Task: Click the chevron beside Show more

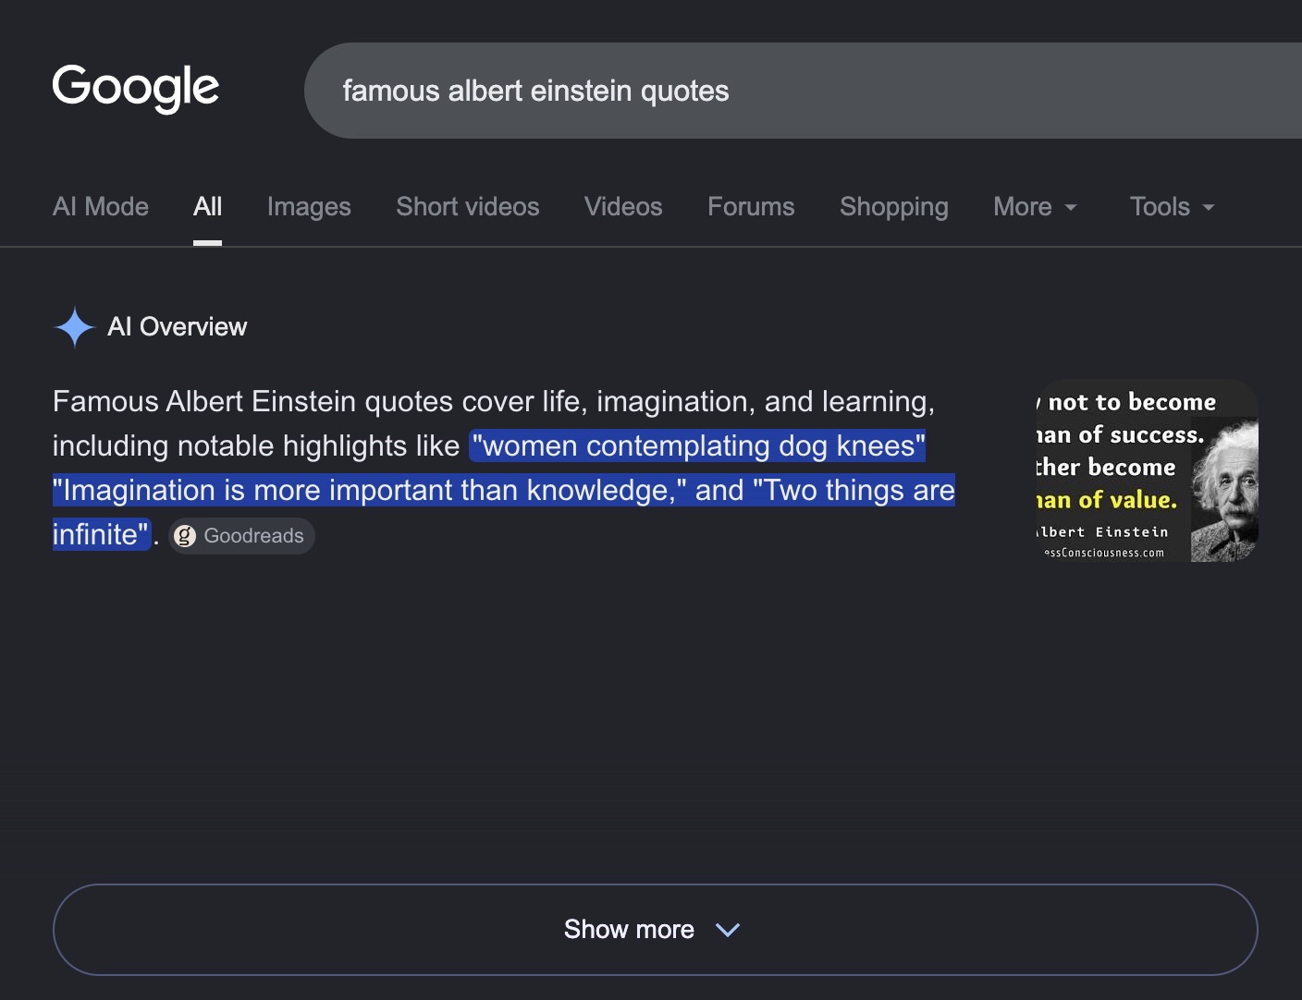Action: pyautogui.click(x=728, y=930)
